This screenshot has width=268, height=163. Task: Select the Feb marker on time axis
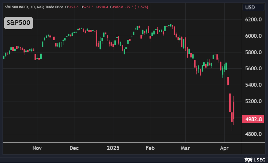[150, 148]
